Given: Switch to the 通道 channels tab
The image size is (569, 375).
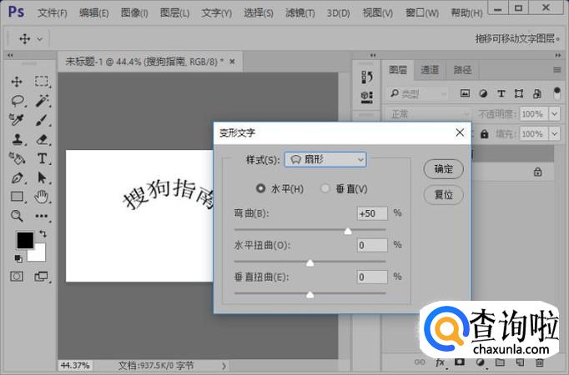Looking at the screenshot, I should (430, 69).
